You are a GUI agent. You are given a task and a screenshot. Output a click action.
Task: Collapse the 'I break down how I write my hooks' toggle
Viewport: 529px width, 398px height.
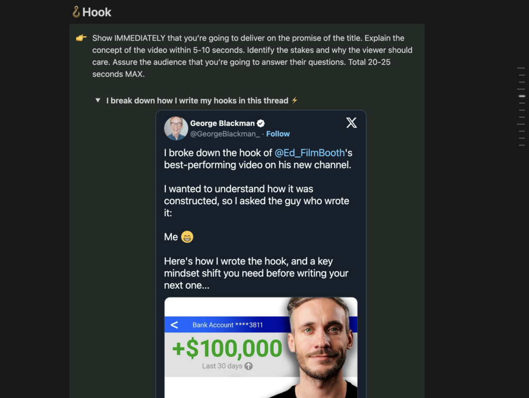coord(98,101)
